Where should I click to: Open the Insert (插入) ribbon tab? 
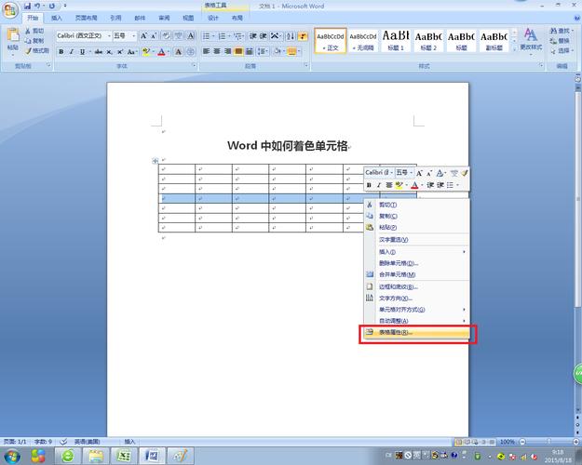point(57,18)
